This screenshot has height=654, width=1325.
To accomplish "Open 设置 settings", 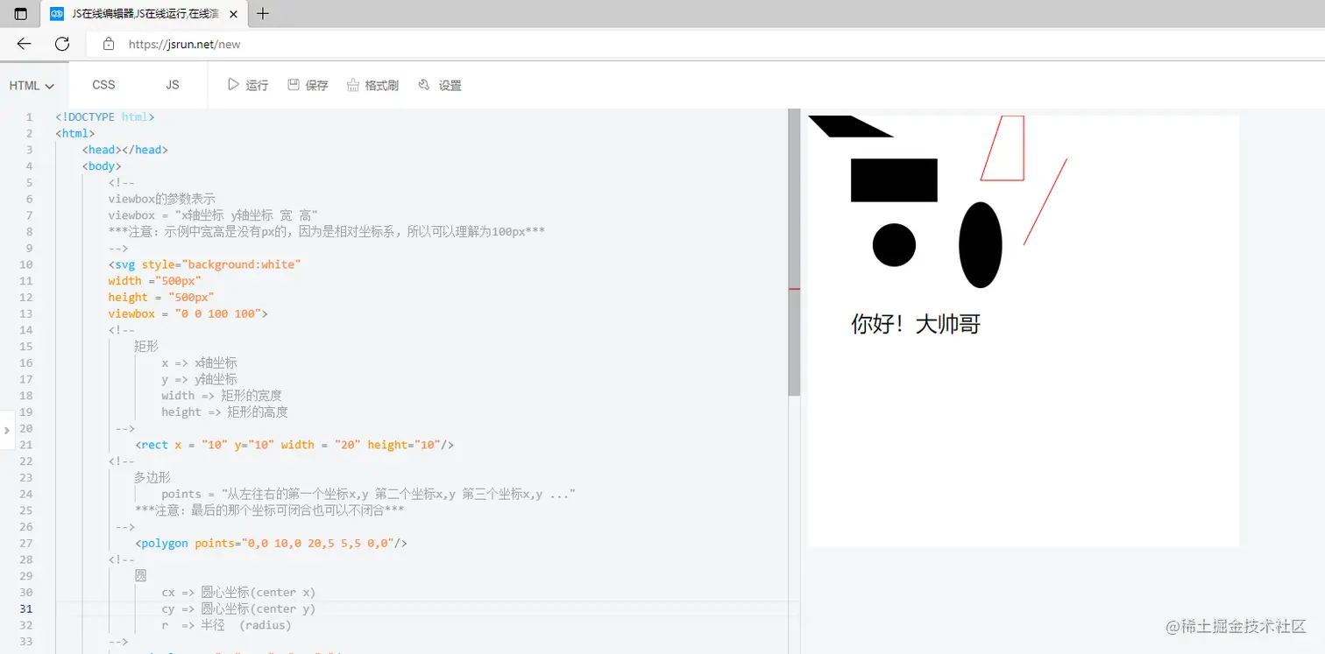I will tap(440, 85).
